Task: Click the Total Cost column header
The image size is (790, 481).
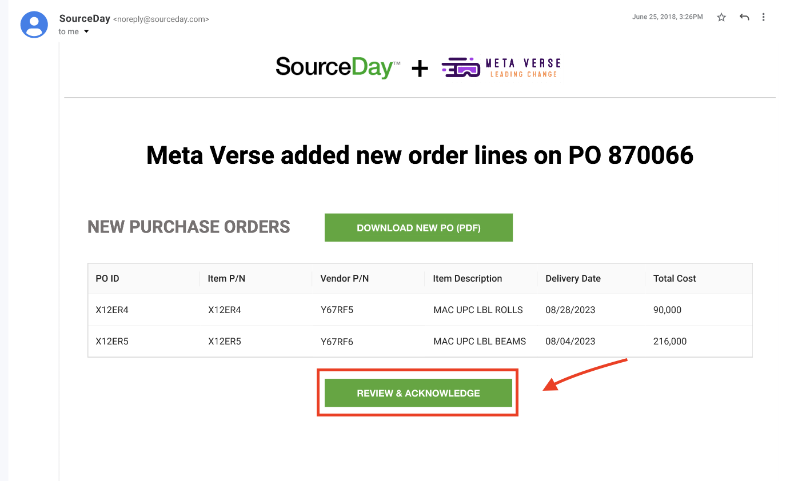Action: pos(675,279)
